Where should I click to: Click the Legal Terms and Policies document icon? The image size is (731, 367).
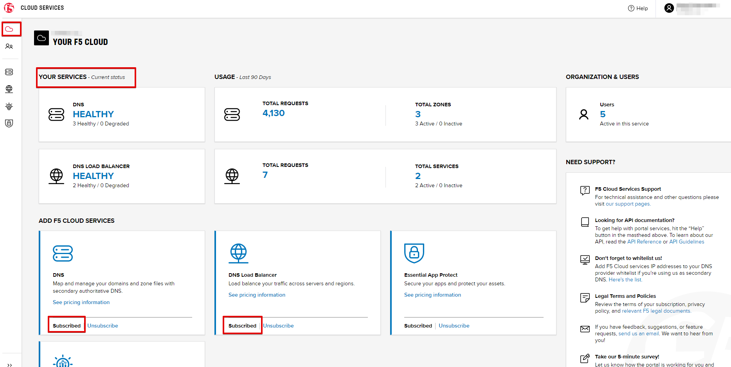click(x=585, y=298)
